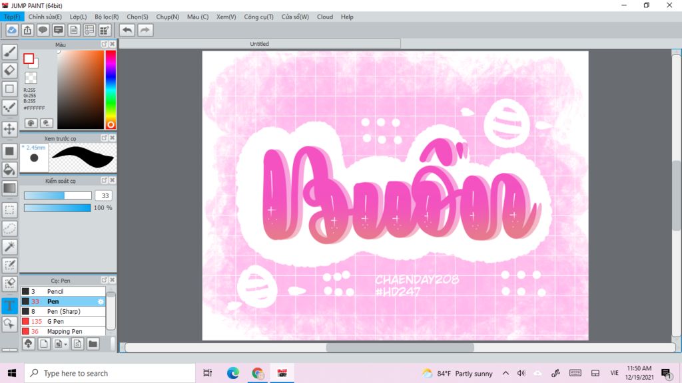This screenshot has width=682, height=383.
Task: Download brushes from cloud
Action: click(28, 344)
